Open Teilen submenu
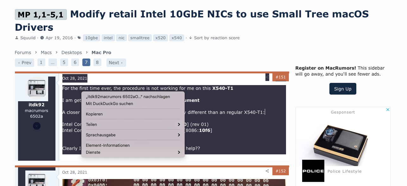Screen dimensions: 407x186 tap(133, 124)
